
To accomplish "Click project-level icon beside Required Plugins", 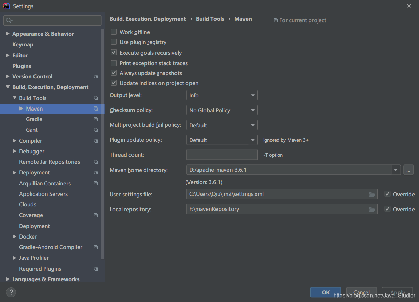I will (x=96, y=269).
